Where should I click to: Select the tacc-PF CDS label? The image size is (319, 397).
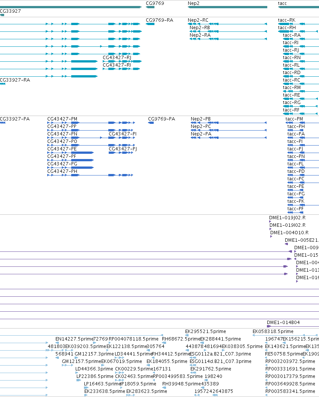(295, 209)
